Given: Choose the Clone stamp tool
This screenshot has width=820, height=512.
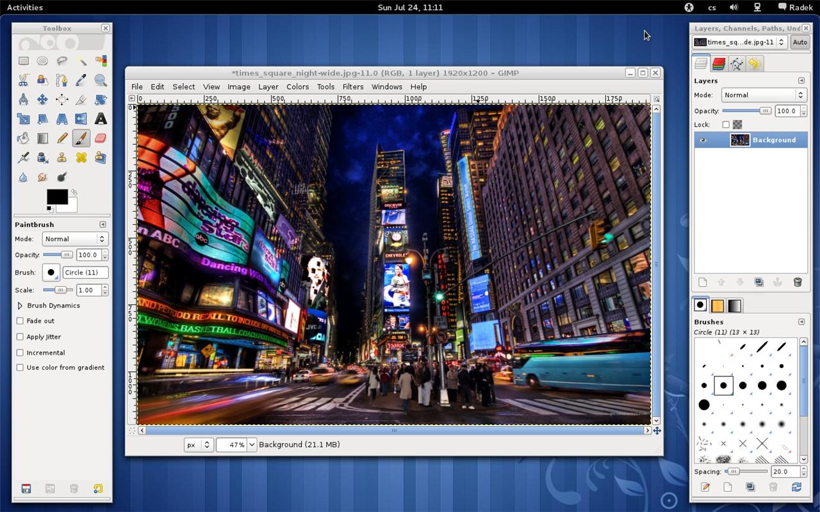Looking at the screenshot, I should click(62, 157).
